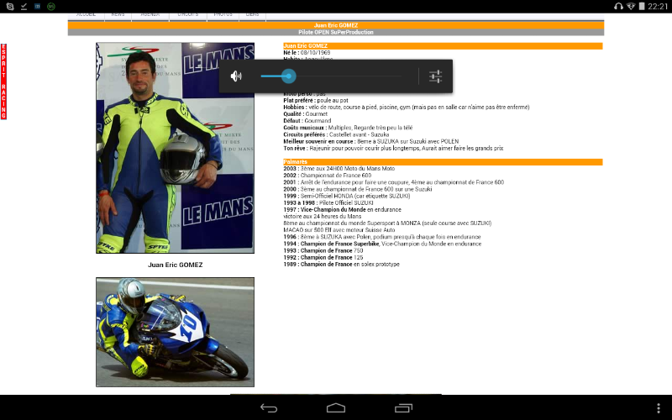
Task: Click the Supersport à MONZA line
Action: tap(387, 223)
